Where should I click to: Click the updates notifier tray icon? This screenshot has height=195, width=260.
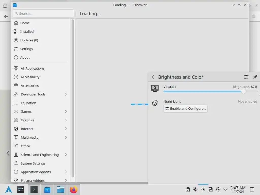coord(218,189)
